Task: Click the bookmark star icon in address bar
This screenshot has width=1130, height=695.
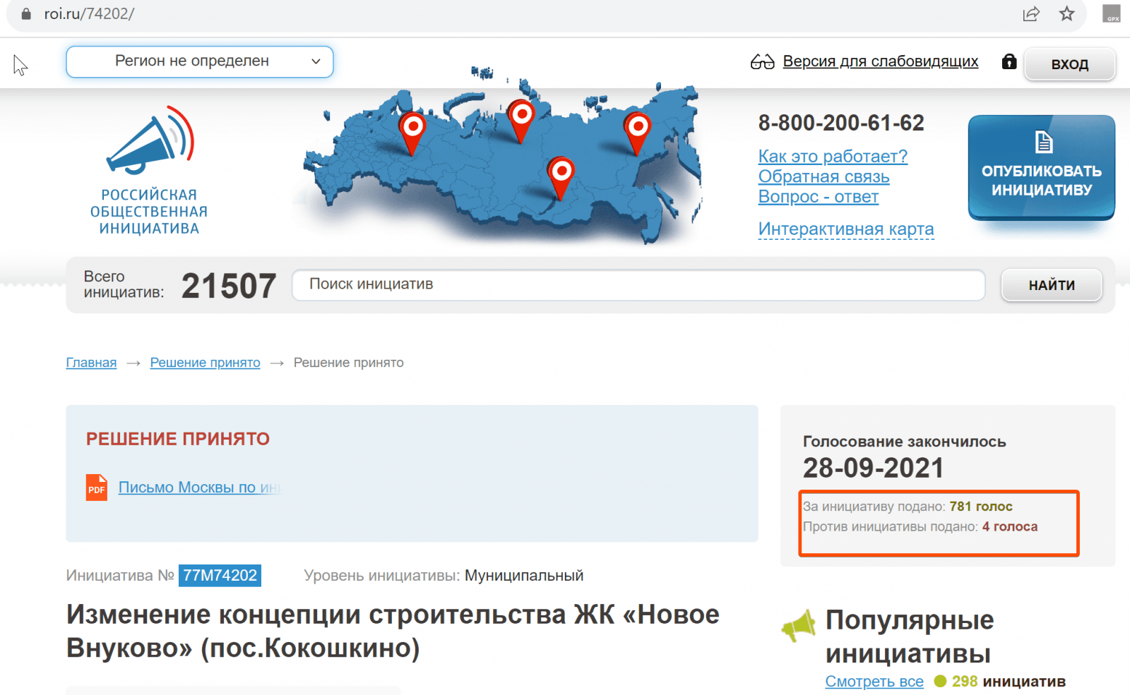Action: 1066,13
